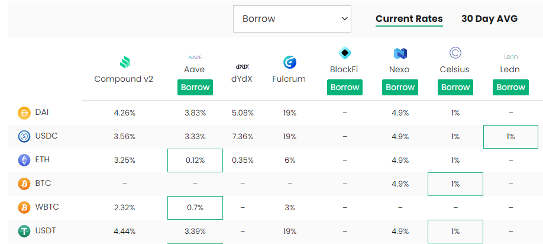
Task: Select the USDT coin icon
Action: tap(24, 232)
